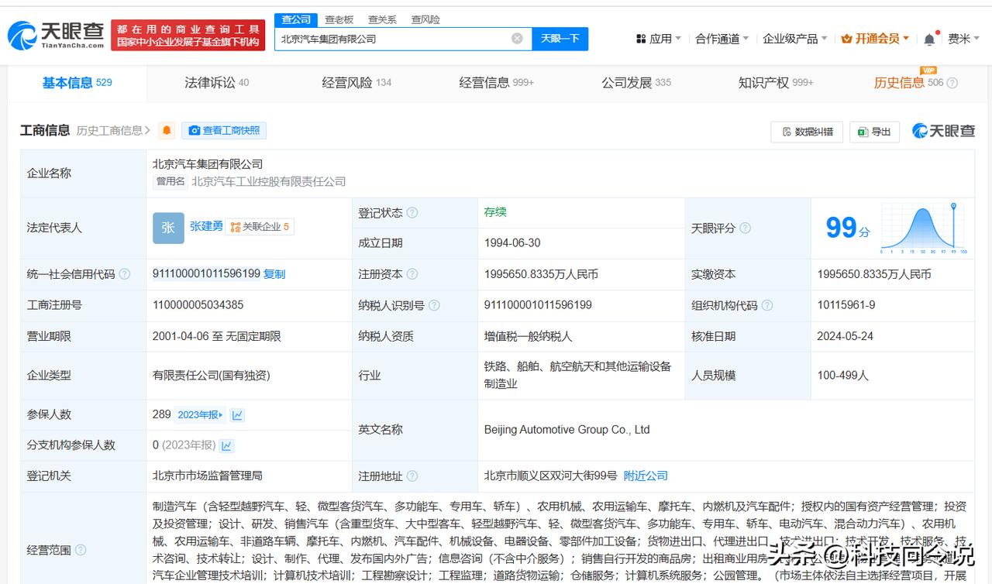The height and width of the screenshot is (584, 992).
Task: Click the TianYanCha logo
Action: click(56, 35)
